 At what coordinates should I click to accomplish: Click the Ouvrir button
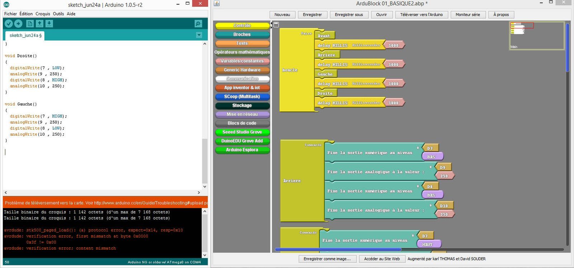pos(381,15)
